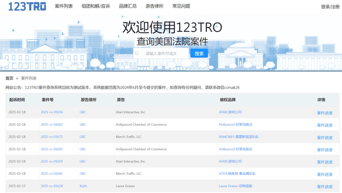The width and height of the screenshot is (342, 193).
Task: Click plaintiff Laura Graves cell
Action: pos(125,186)
